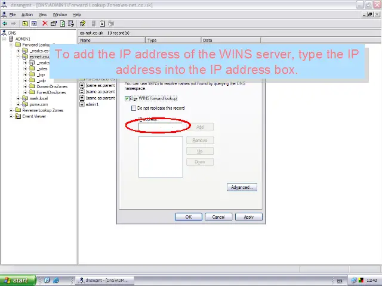Collapse the ADMIN1 server node

5,39
